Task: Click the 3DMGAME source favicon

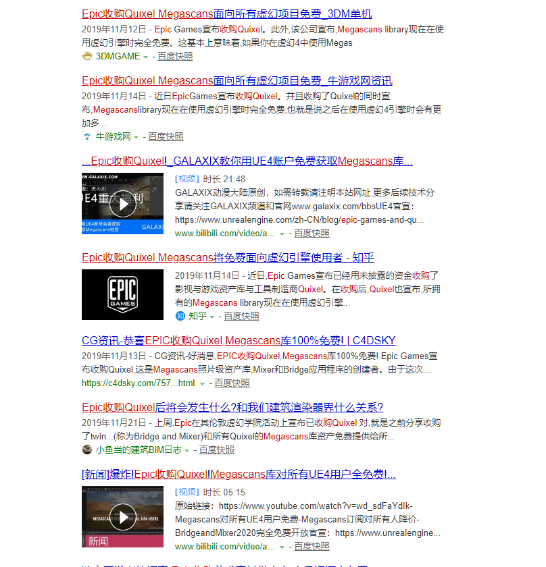Action: click(87, 57)
